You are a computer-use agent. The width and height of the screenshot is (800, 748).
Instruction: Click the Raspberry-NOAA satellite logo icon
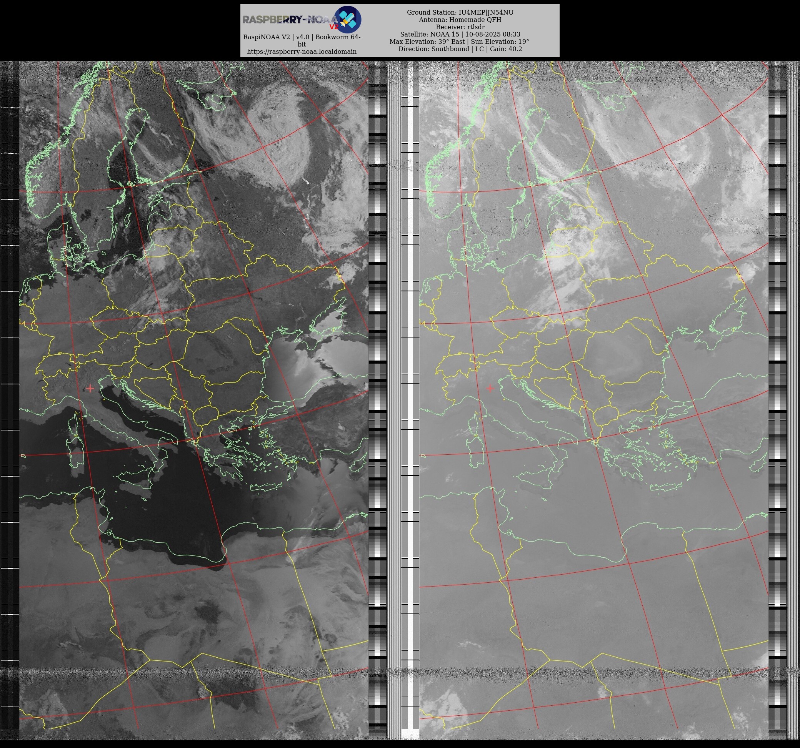(x=348, y=19)
